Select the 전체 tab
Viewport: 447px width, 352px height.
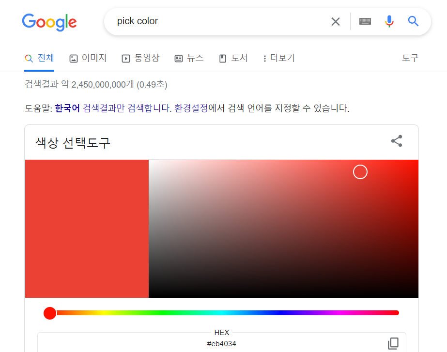click(x=39, y=58)
